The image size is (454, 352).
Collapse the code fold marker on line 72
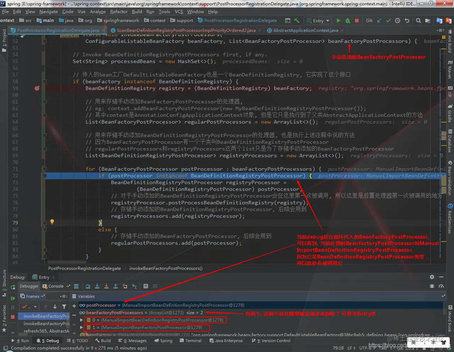pyautogui.click(x=45, y=176)
